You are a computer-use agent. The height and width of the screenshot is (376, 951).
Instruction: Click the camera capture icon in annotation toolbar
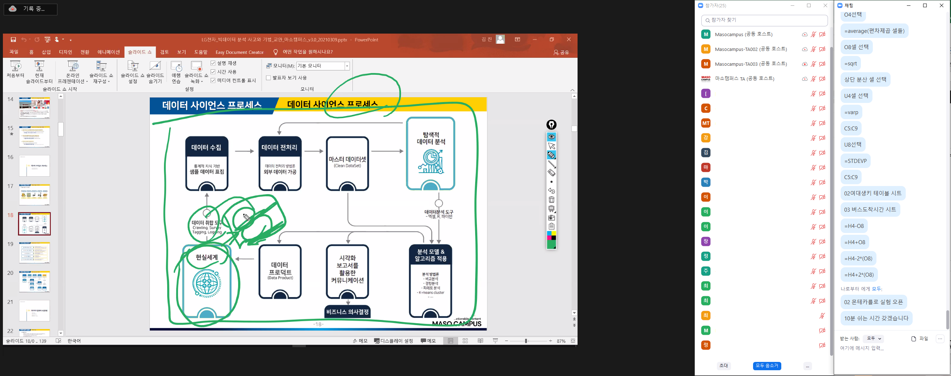551,217
